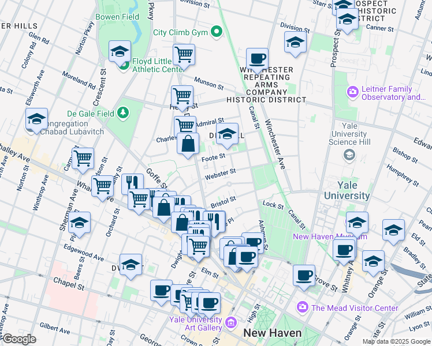
Task: Select the Leitner Family Observatory text label
Action: [x=393, y=93]
